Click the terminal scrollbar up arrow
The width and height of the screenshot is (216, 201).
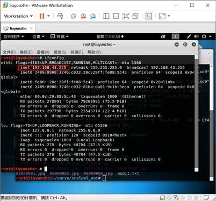[197, 57]
